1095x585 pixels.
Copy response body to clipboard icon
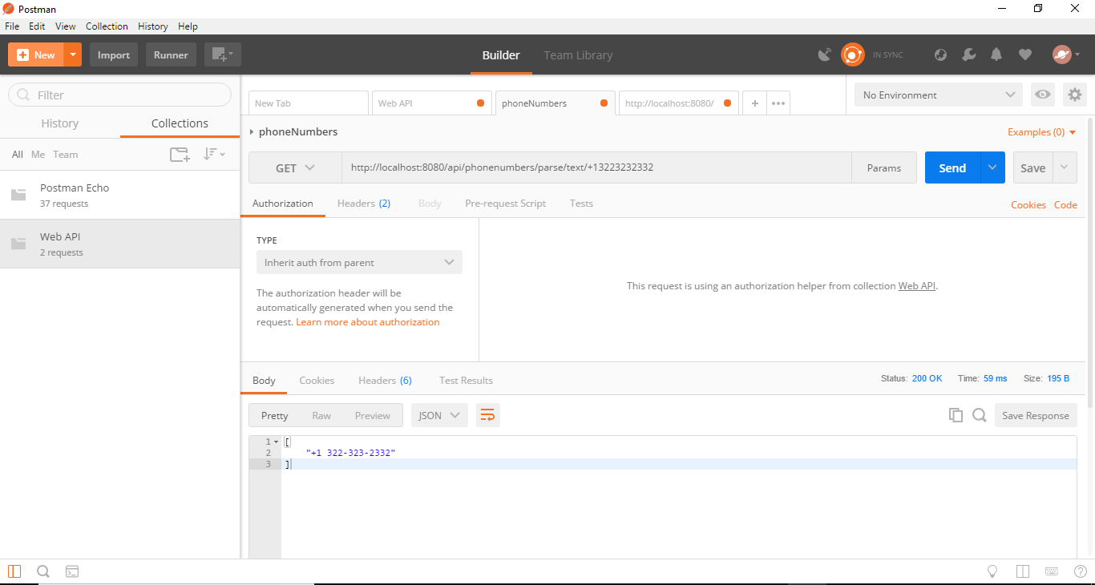point(956,415)
